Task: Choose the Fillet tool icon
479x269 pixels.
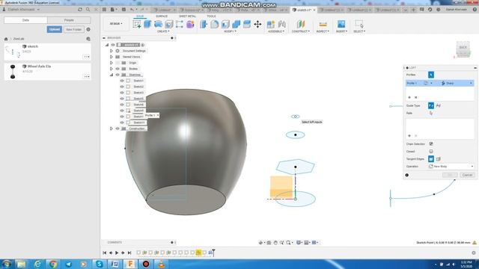Action: [x=215, y=24]
